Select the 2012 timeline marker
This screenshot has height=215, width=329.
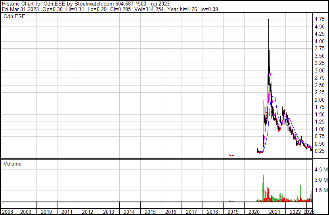coord(88,212)
